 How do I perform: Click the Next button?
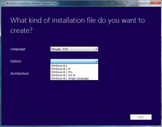pos(141,117)
